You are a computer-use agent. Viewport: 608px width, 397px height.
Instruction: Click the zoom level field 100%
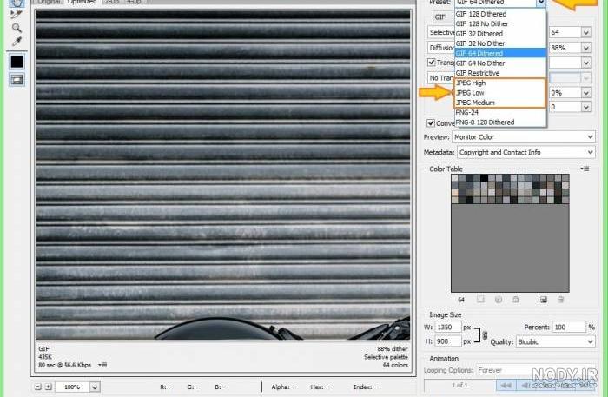pyautogui.click(x=72, y=387)
